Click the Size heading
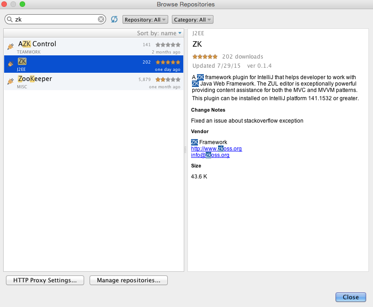 point(196,166)
